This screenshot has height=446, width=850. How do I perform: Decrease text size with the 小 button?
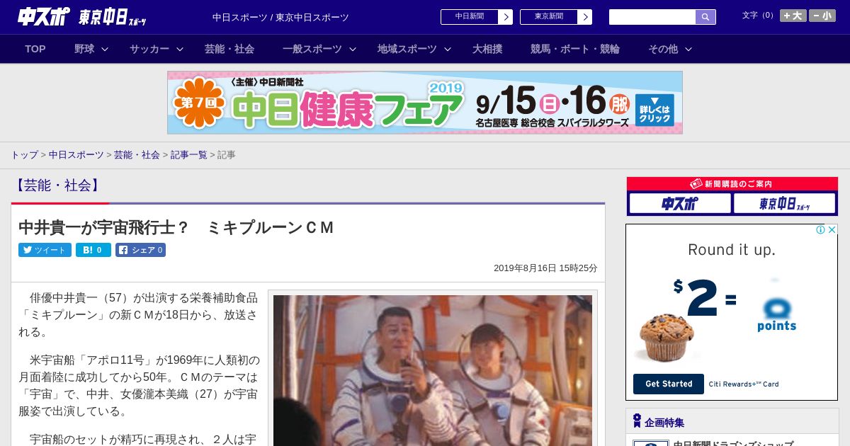pos(822,15)
